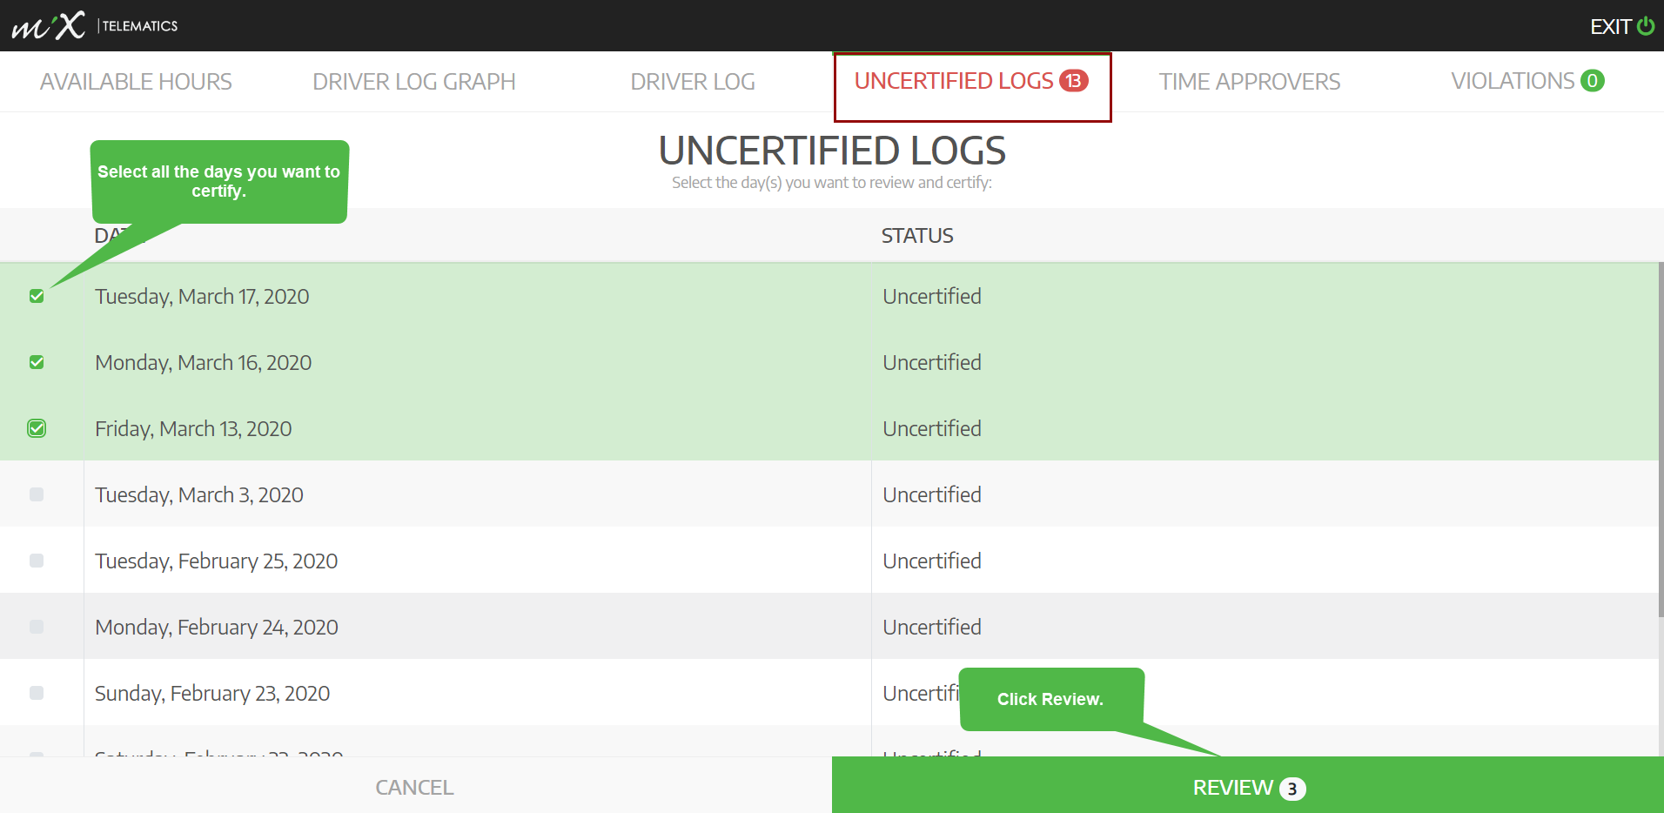Viewport: 1664px width, 813px height.
Task: Click Uncertified status for March 17 row
Action: coord(932,296)
